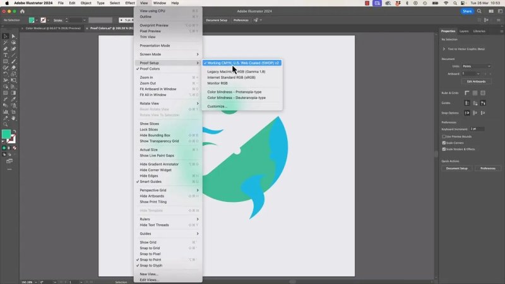Open the Units Points dropdown
505x284 pixels.
(x=477, y=66)
